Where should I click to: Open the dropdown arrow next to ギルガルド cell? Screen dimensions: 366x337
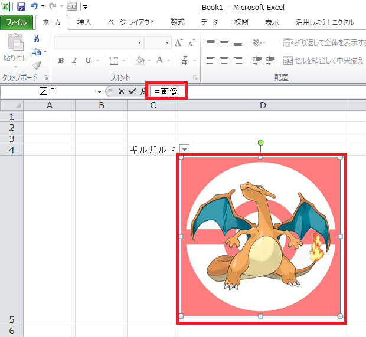(184, 149)
